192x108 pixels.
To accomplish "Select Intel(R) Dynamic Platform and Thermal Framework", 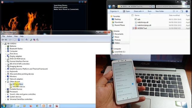I will pos(29,69).
